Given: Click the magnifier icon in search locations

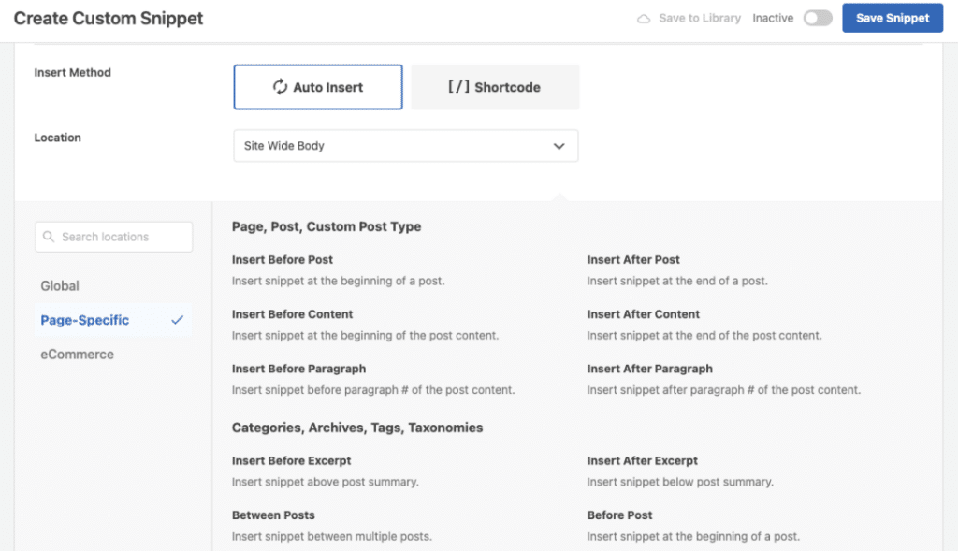Looking at the screenshot, I should 49,237.
